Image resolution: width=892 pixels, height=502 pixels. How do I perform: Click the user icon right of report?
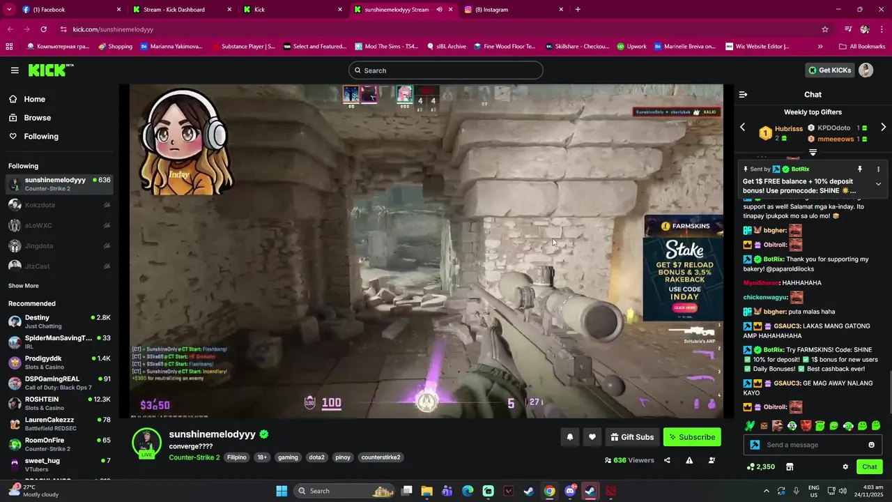712,460
